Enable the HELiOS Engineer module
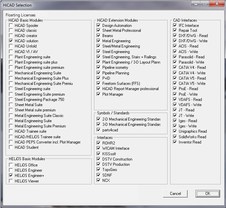Image resolution: width=226 pixels, height=208 pixels. point(11,170)
